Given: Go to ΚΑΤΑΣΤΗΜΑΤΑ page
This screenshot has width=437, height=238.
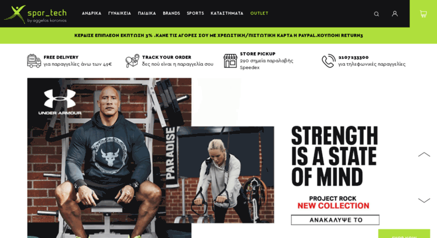Looking at the screenshot, I should tap(227, 14).
